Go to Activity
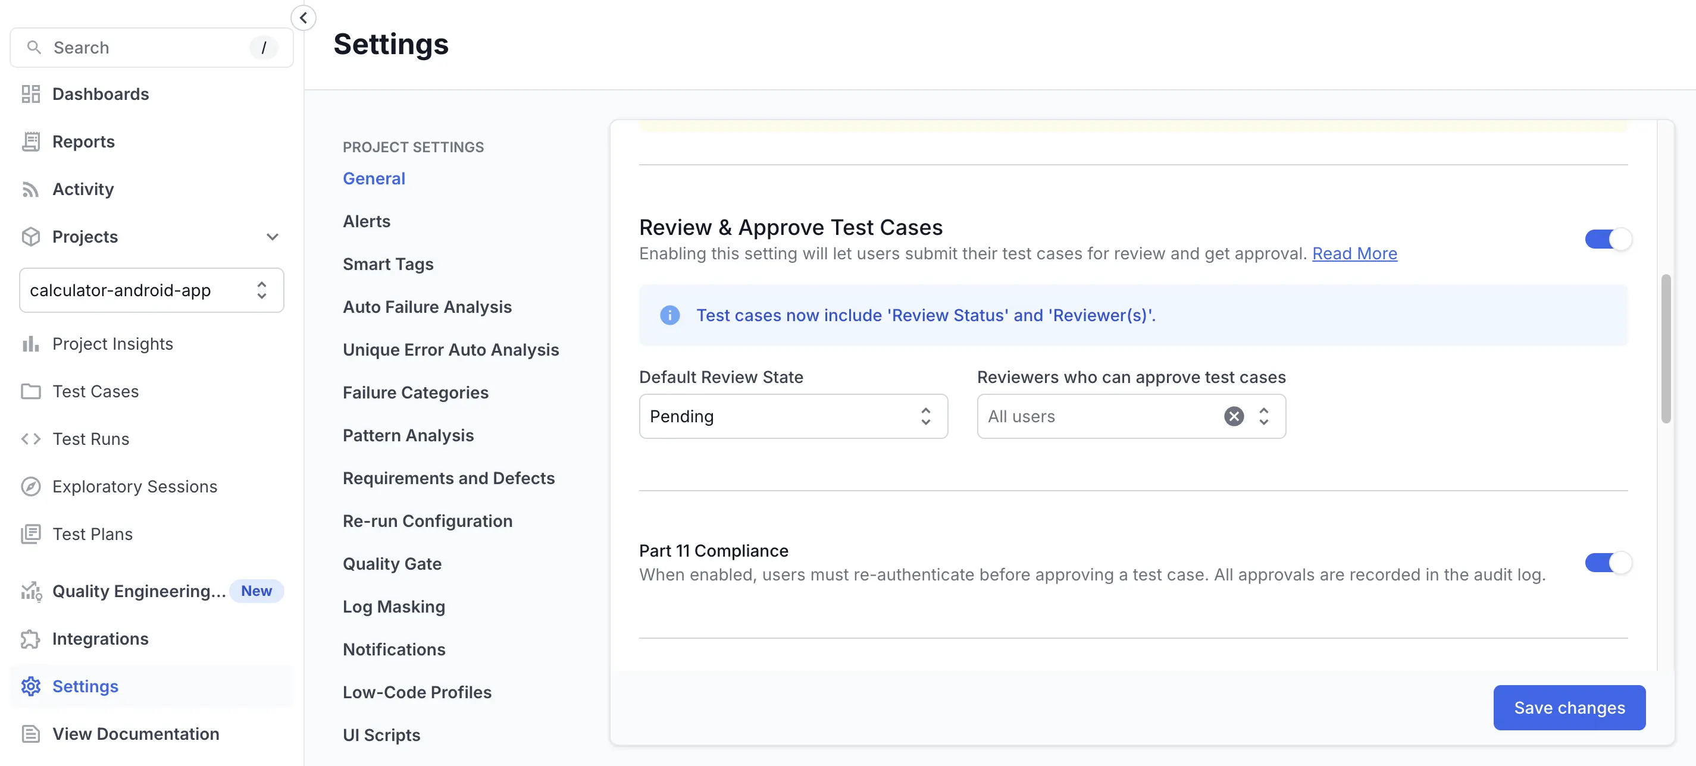 pyautogui.click(x=83, y=189)
